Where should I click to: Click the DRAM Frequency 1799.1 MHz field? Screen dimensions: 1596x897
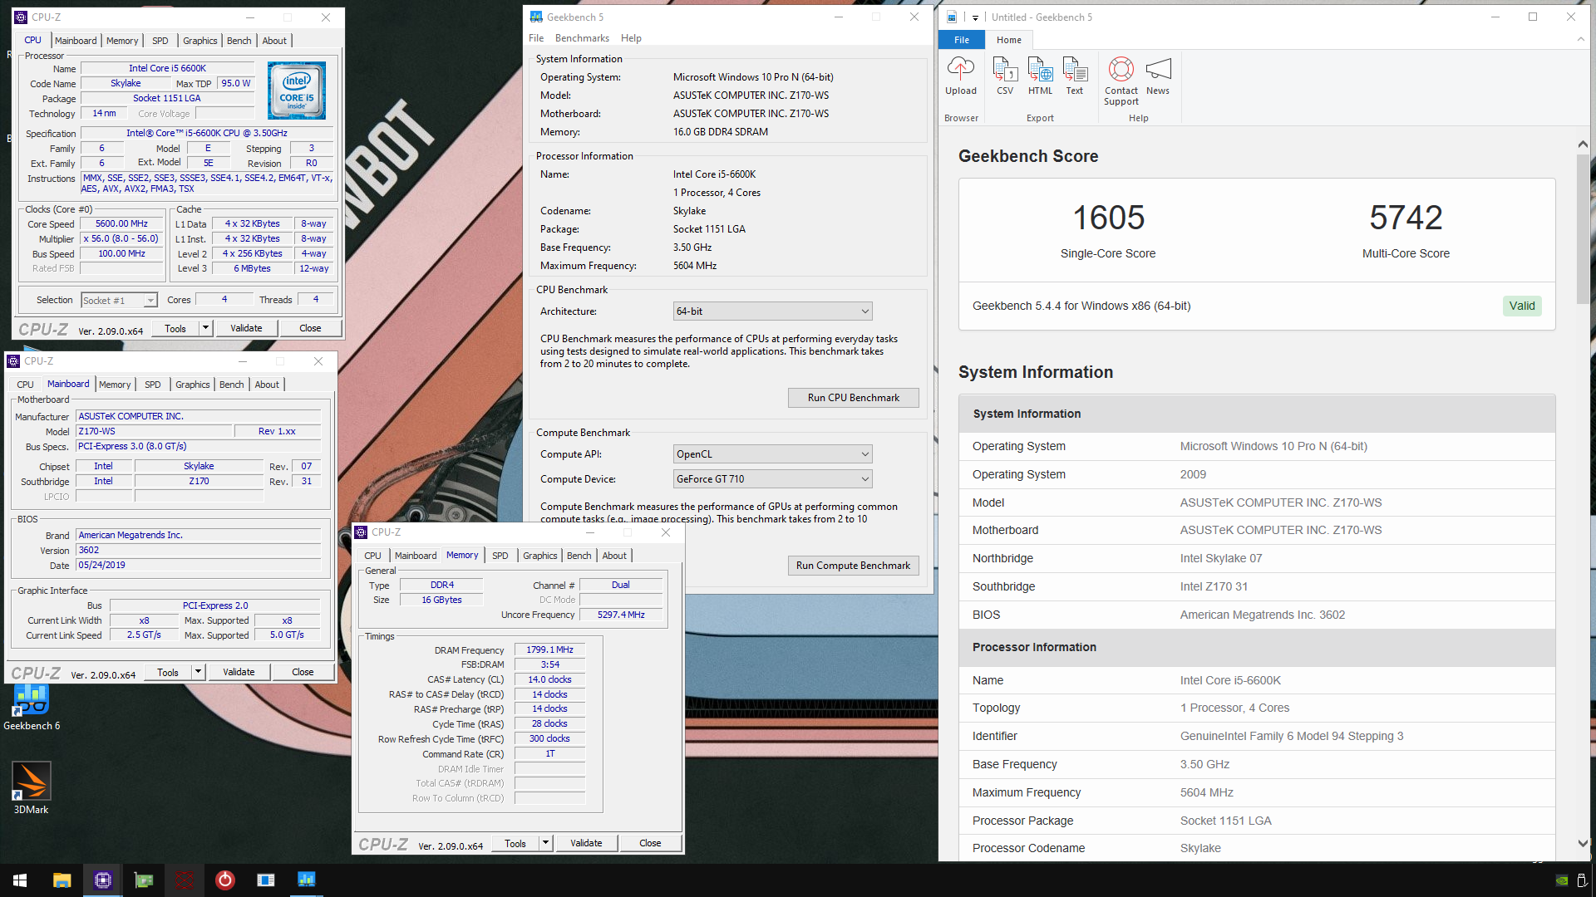(549, 650)
